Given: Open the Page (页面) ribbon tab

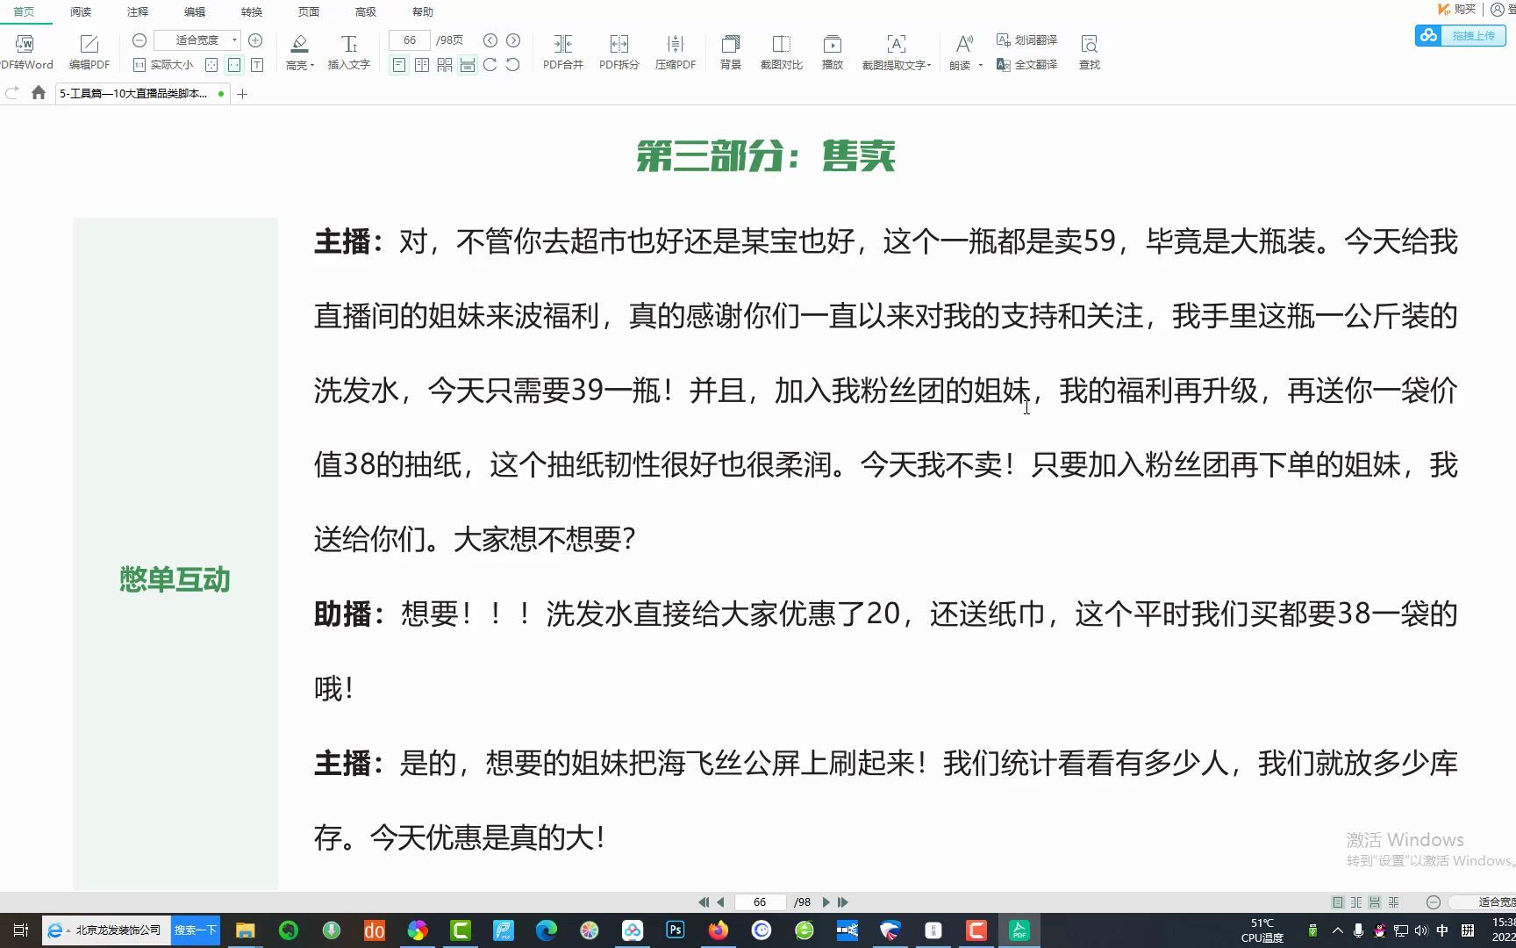Looking at the screenshot, I should (x=309, y=11).
